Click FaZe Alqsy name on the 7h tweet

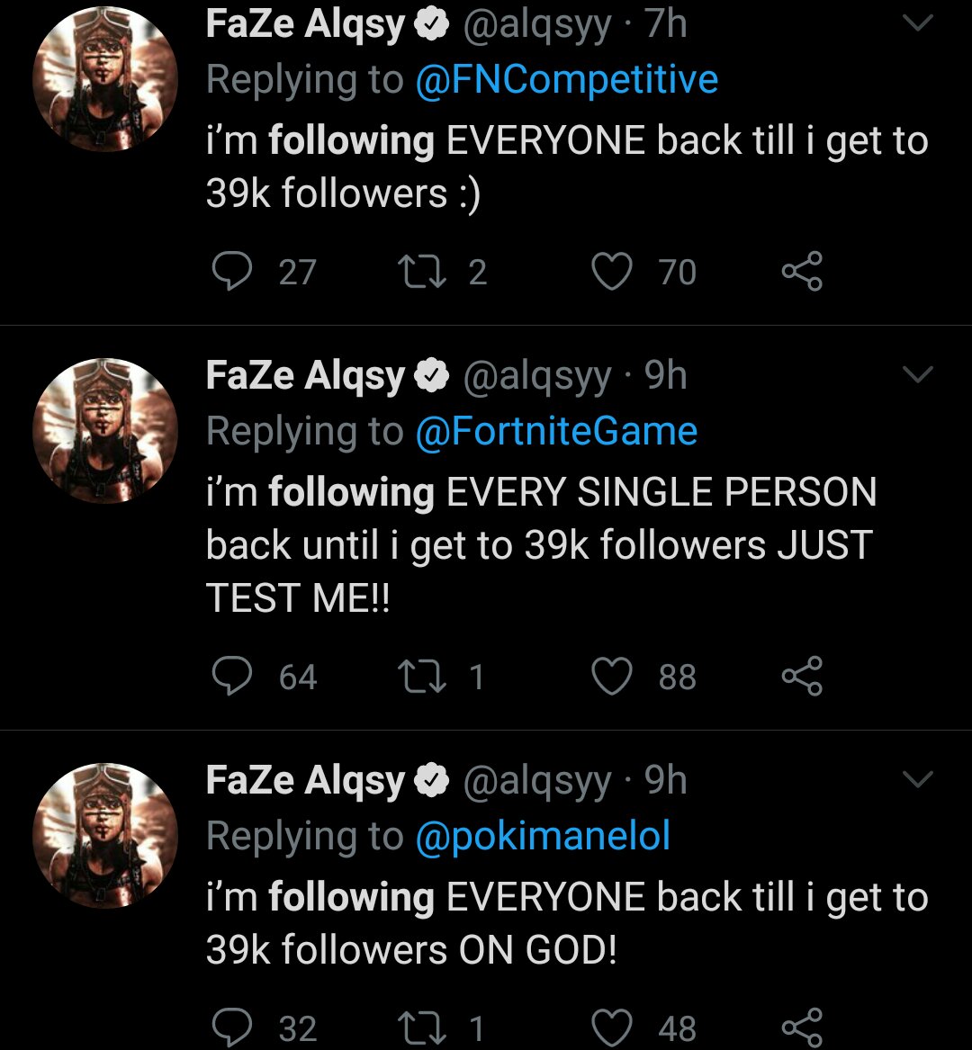305,25
